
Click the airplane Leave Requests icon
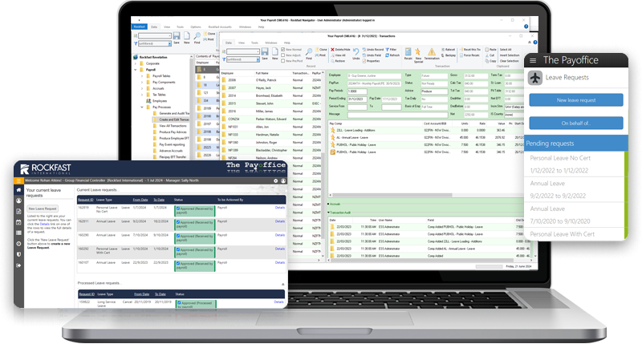pos(534,77)
